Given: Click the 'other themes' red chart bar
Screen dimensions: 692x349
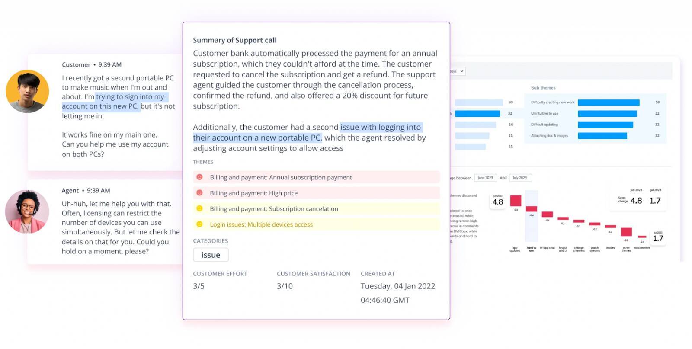Looking at the screenshot, I should 626,232.
